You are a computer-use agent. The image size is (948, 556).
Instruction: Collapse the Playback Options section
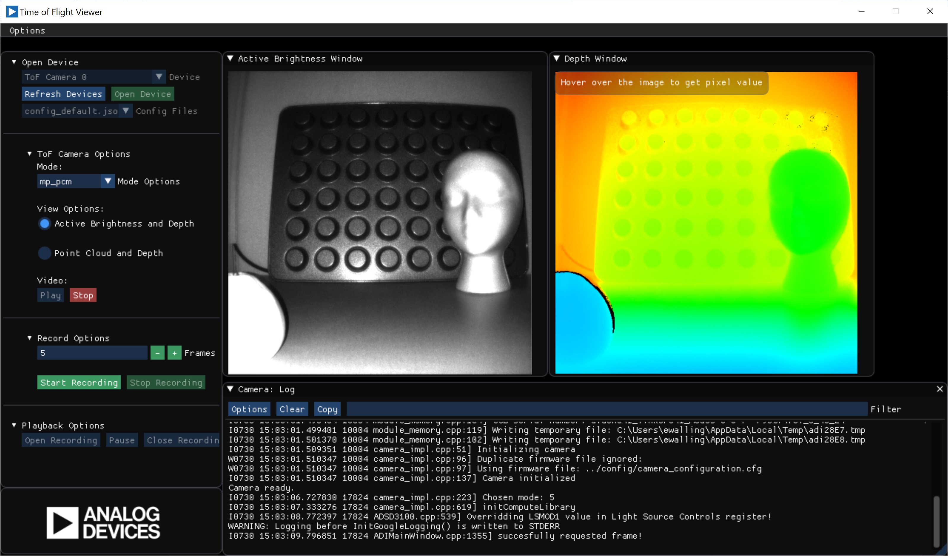point(14,425)
